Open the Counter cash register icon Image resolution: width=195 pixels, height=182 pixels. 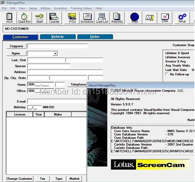pos(54,18)
